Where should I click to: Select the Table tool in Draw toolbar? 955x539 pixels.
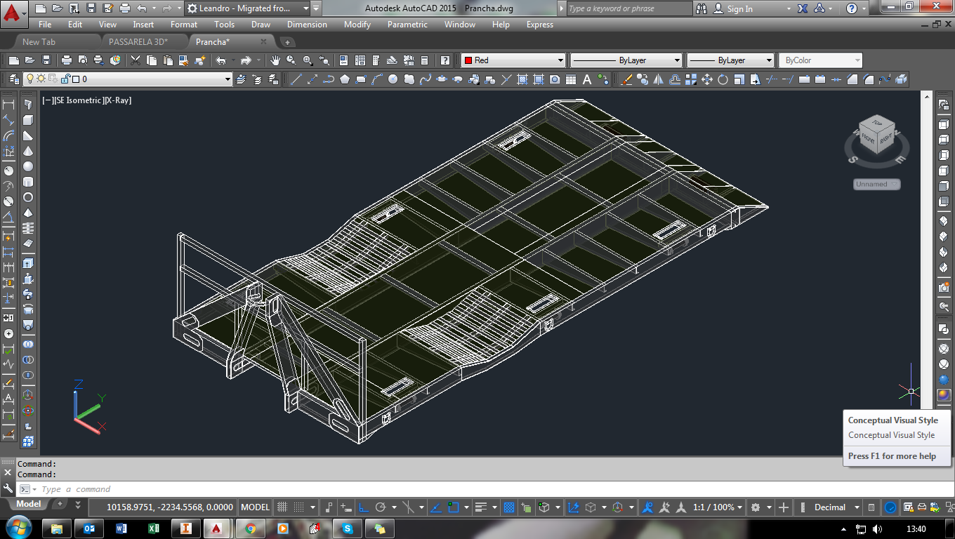(571, 79)
